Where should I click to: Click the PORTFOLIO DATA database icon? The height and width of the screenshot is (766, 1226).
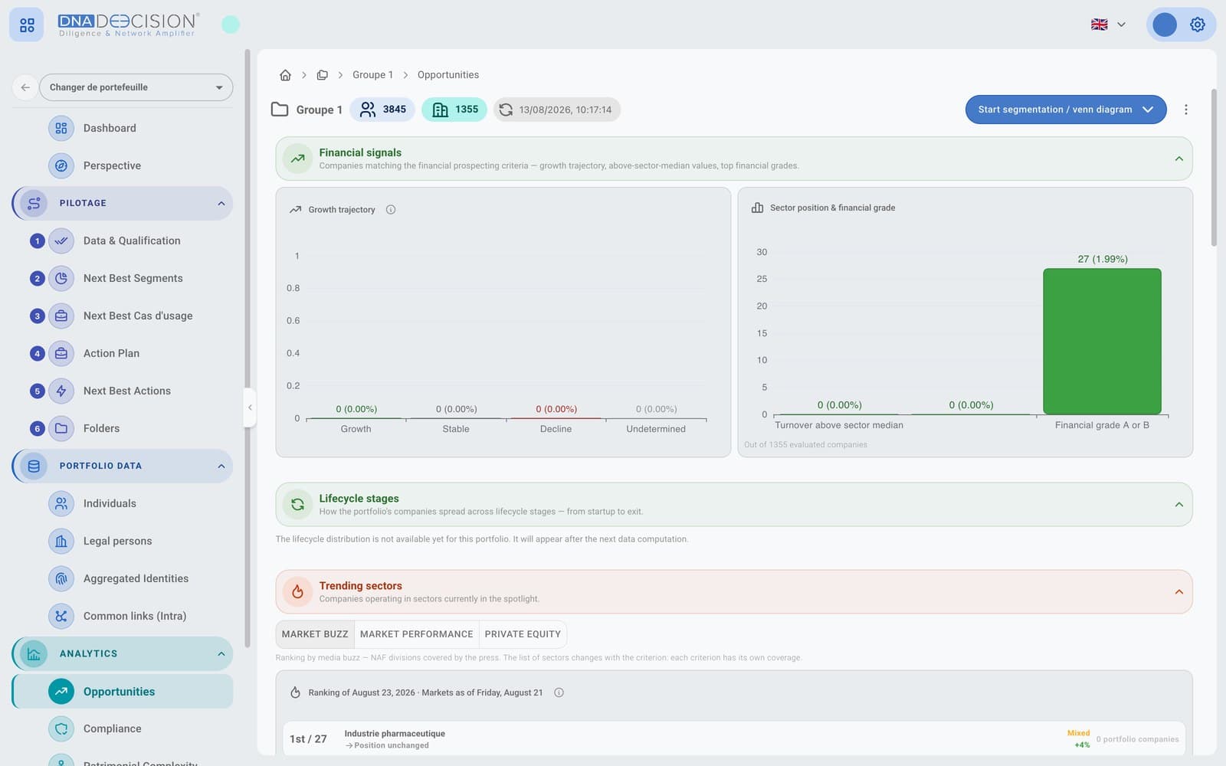coord(34,466)
